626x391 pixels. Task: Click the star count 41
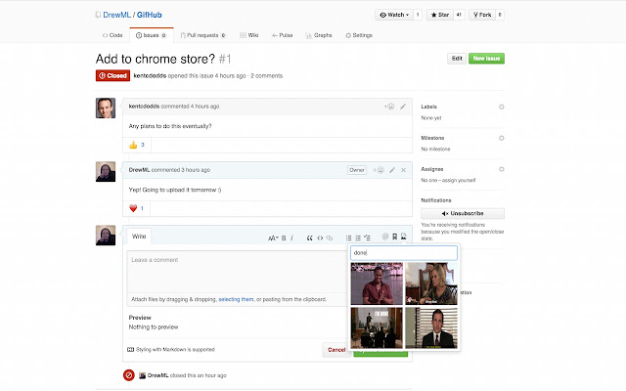tap(459, 15)
